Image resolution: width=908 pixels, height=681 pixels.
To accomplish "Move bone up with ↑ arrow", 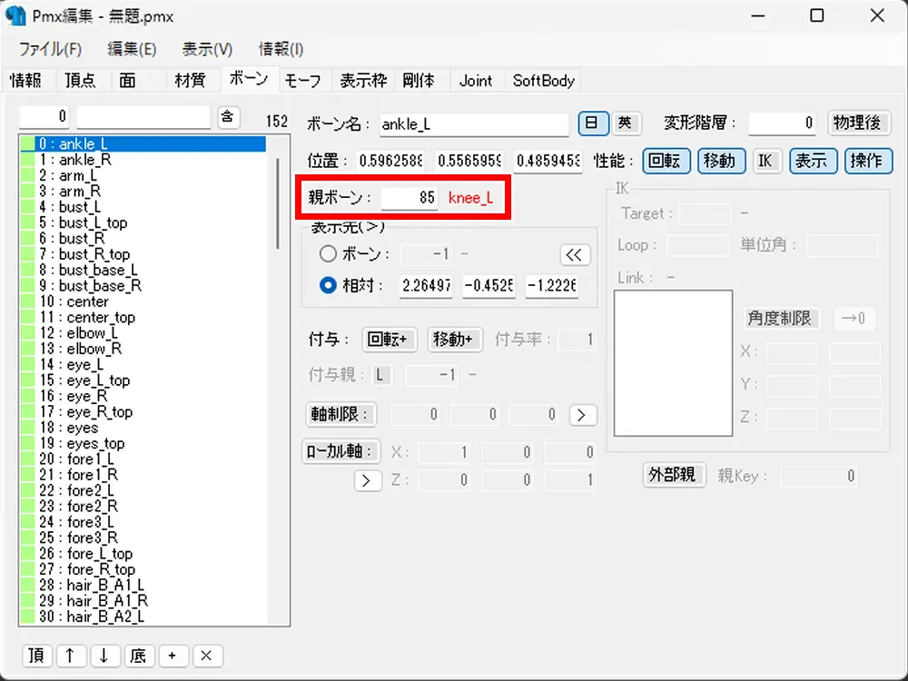I will point(70,656).
